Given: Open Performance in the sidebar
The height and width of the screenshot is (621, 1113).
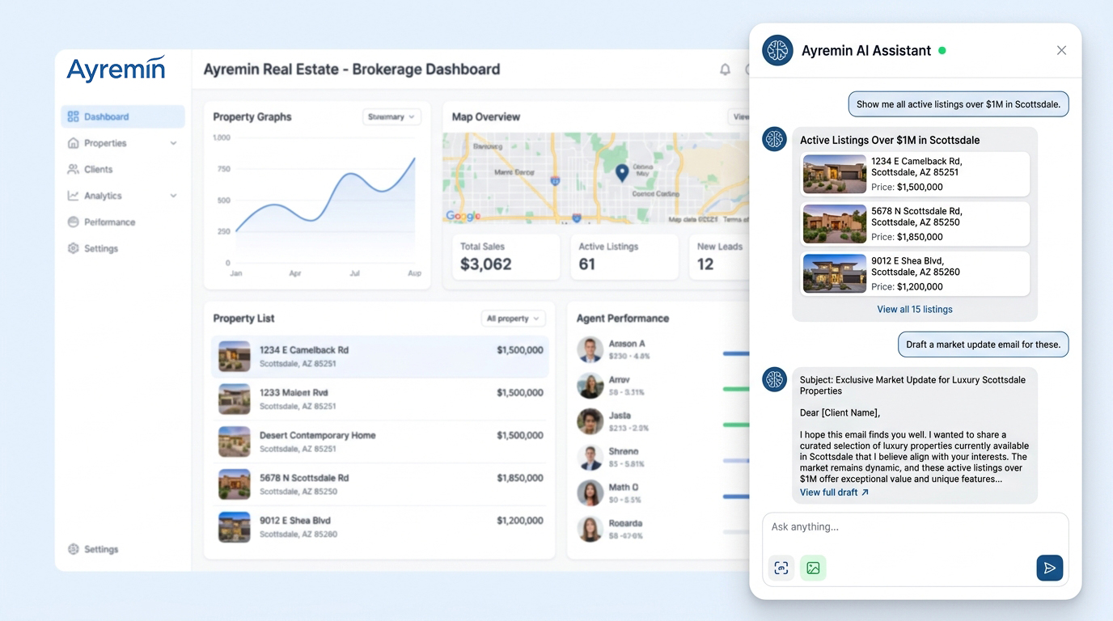Looking at the screenshot, I should (123, 222).
